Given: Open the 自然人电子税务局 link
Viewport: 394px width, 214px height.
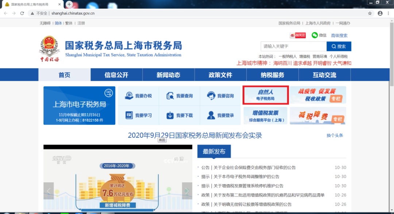Looking at the screenshot, I should point(266,95).
